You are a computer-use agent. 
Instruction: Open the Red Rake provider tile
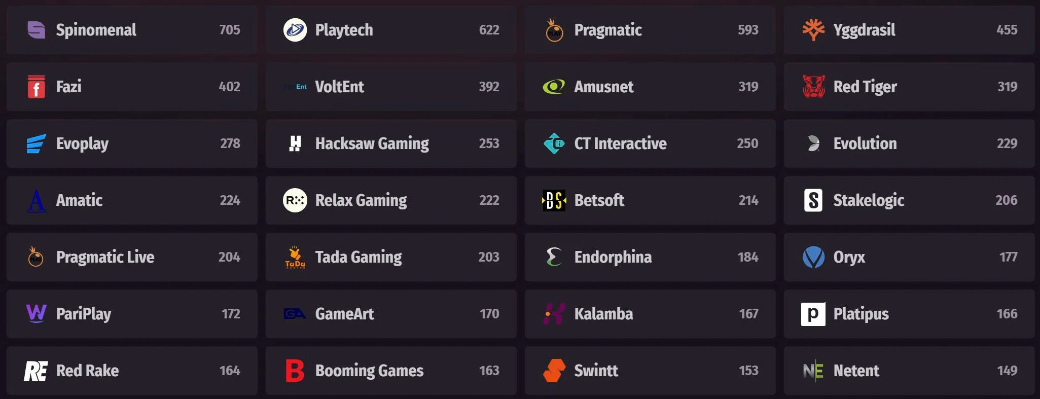[x=132, y=371]
